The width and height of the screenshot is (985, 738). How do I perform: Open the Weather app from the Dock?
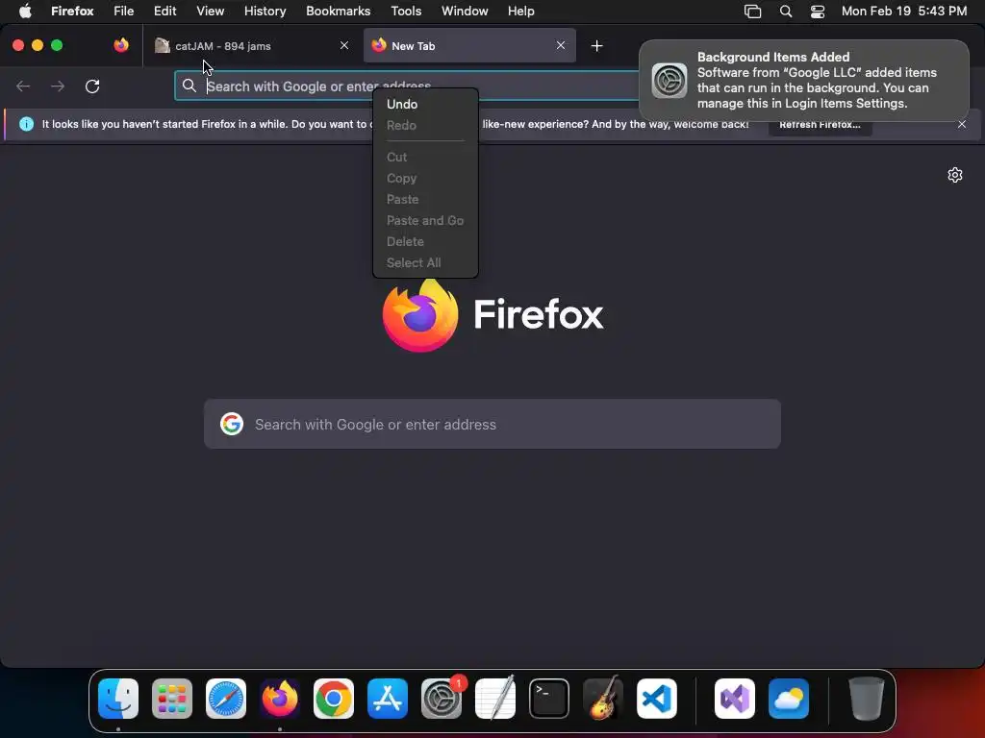(x=789, y=699)
